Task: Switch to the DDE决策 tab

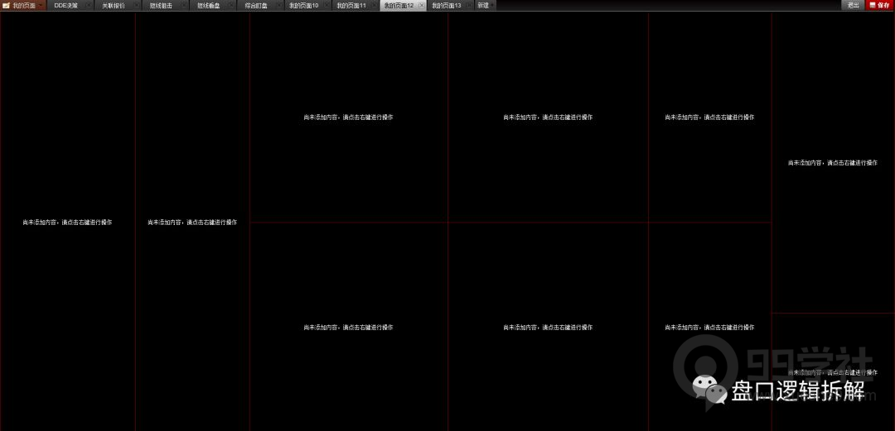Action: (x=65, y=5)
